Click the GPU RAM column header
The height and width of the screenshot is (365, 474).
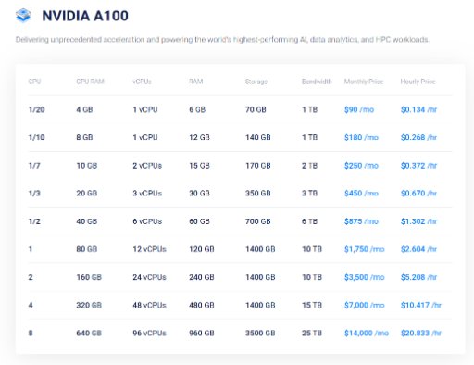coord(90,82)
